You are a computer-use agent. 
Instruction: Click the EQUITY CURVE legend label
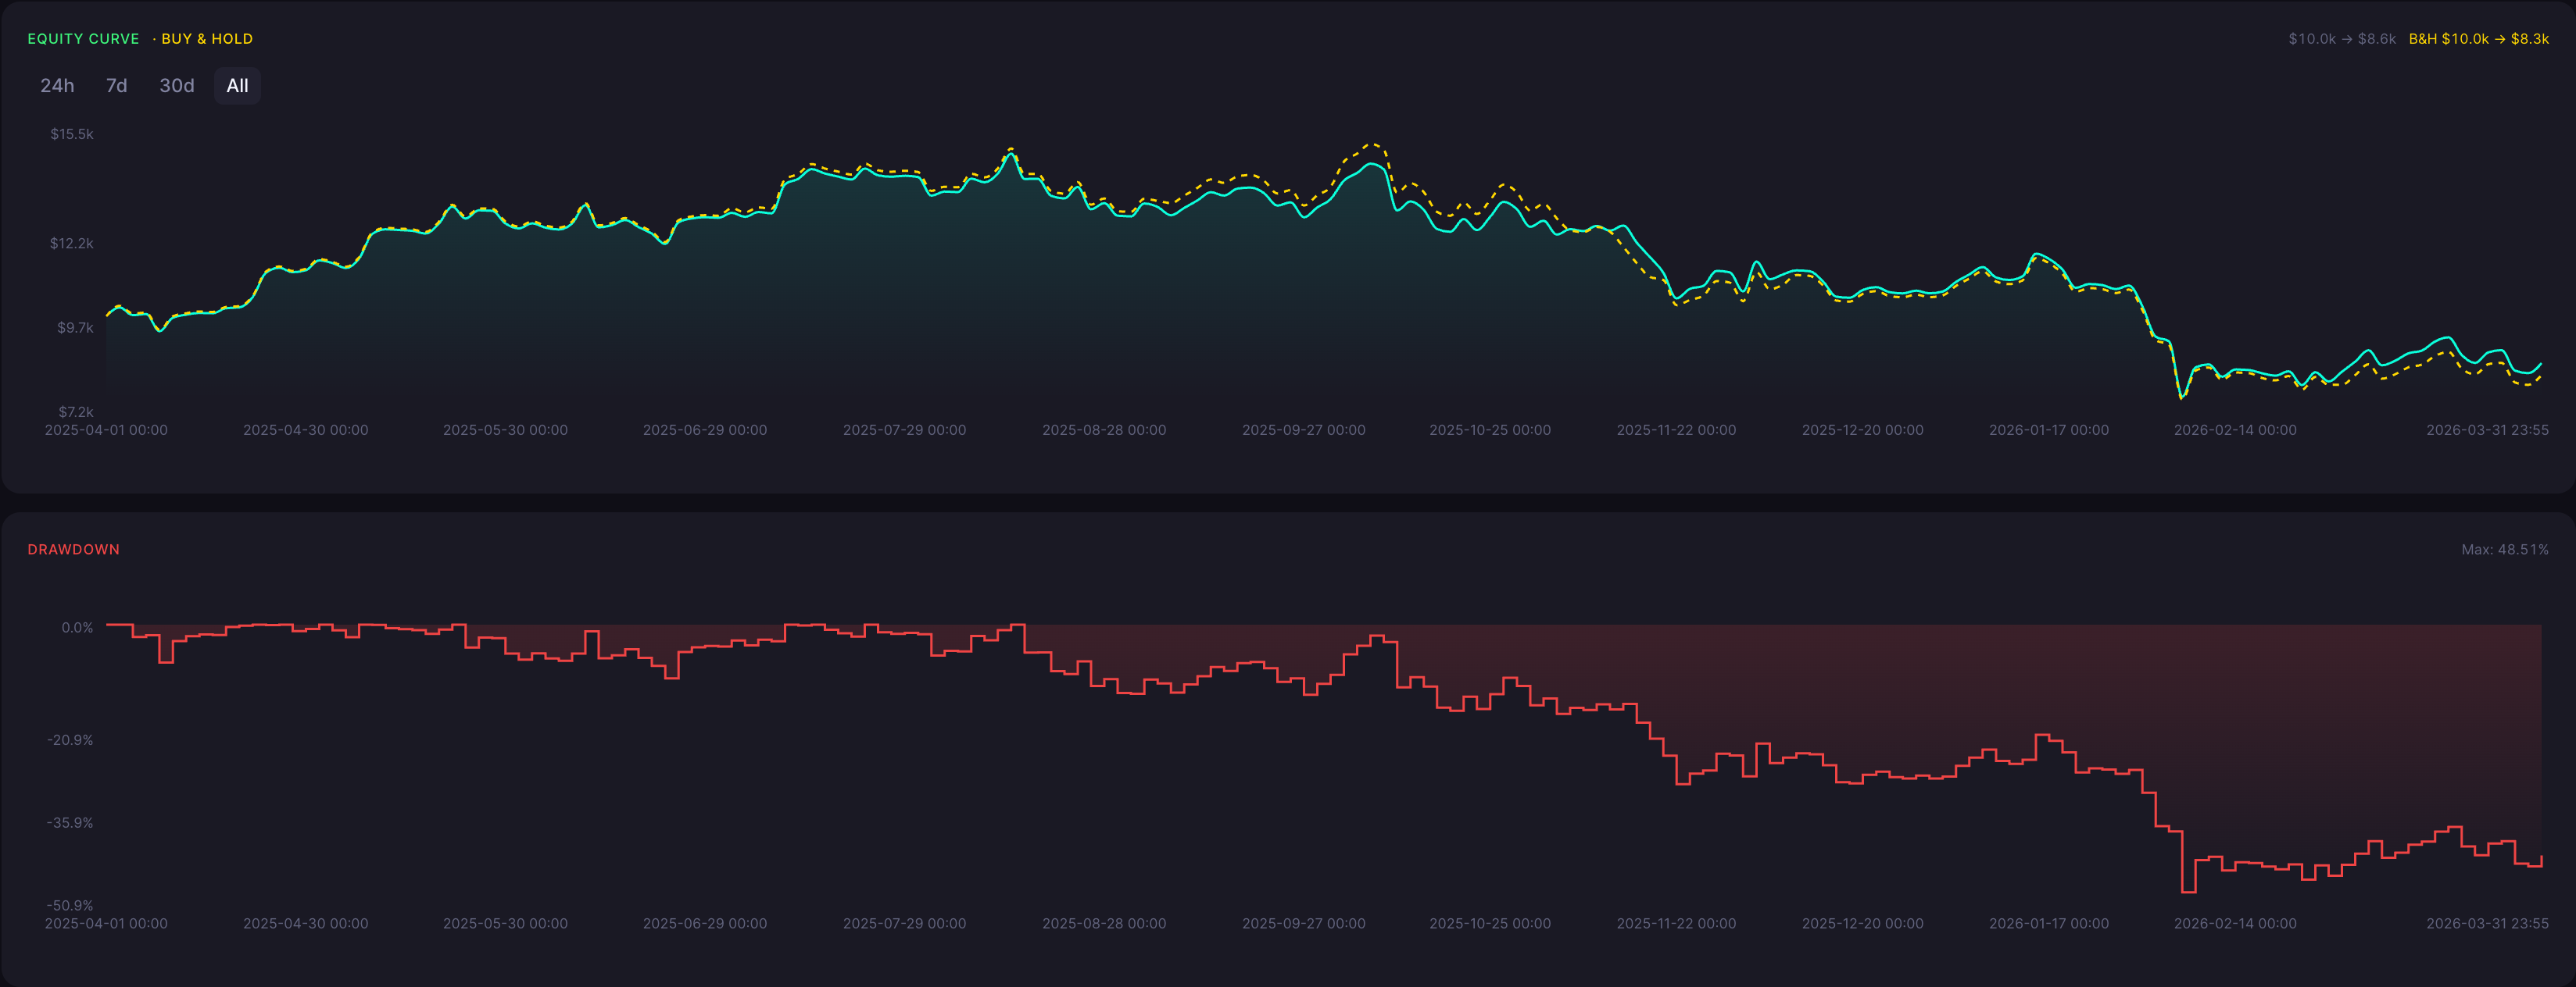click(x=83, y=39)
